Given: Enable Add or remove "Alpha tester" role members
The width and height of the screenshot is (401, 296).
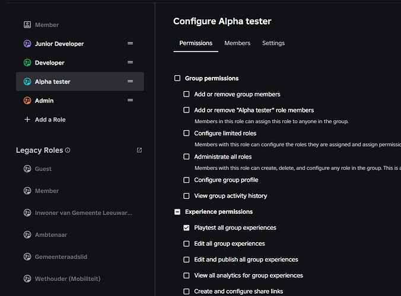Looking at the screenshot, I should point(186,110).
